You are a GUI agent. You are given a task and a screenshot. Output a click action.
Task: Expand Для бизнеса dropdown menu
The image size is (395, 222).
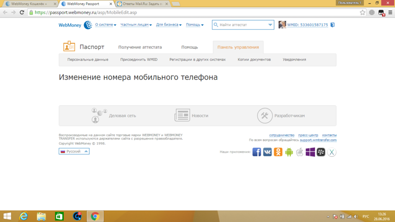(169, 25)
